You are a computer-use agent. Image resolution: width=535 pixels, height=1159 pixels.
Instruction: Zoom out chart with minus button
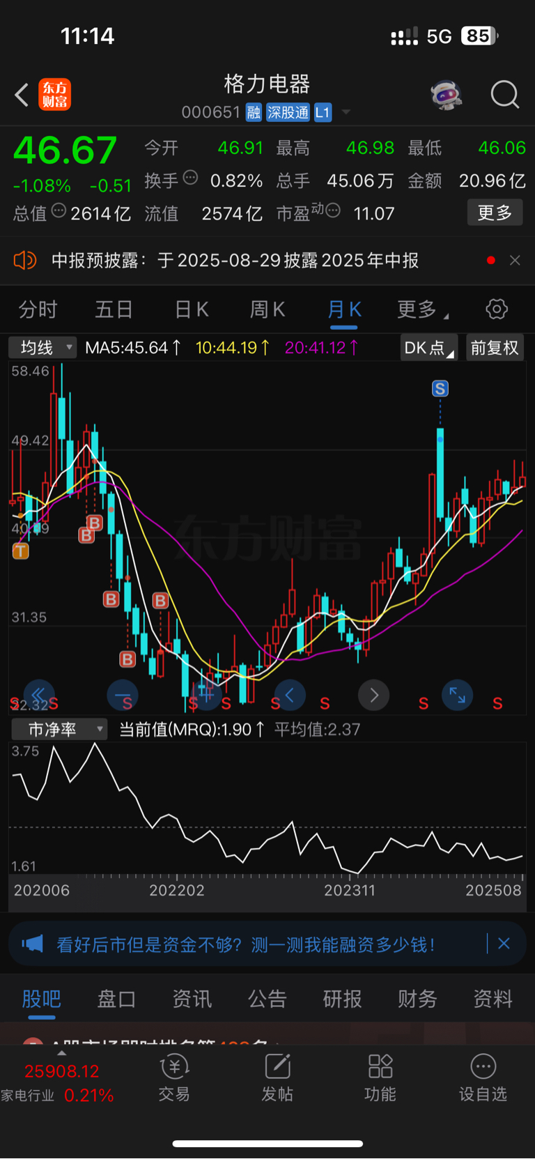123,695
